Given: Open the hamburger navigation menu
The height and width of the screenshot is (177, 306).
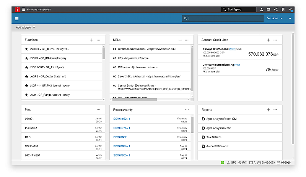Looking at the screenshot, I should tap(16, 18).
